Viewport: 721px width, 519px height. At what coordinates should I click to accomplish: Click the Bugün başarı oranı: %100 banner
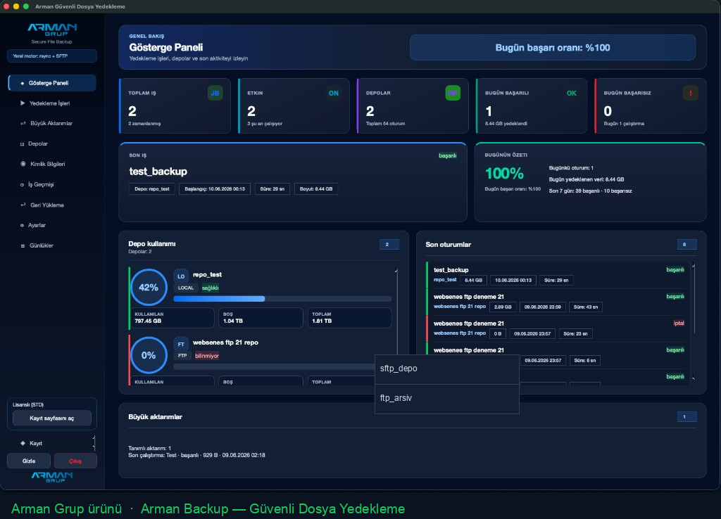(x=552, y=48)
